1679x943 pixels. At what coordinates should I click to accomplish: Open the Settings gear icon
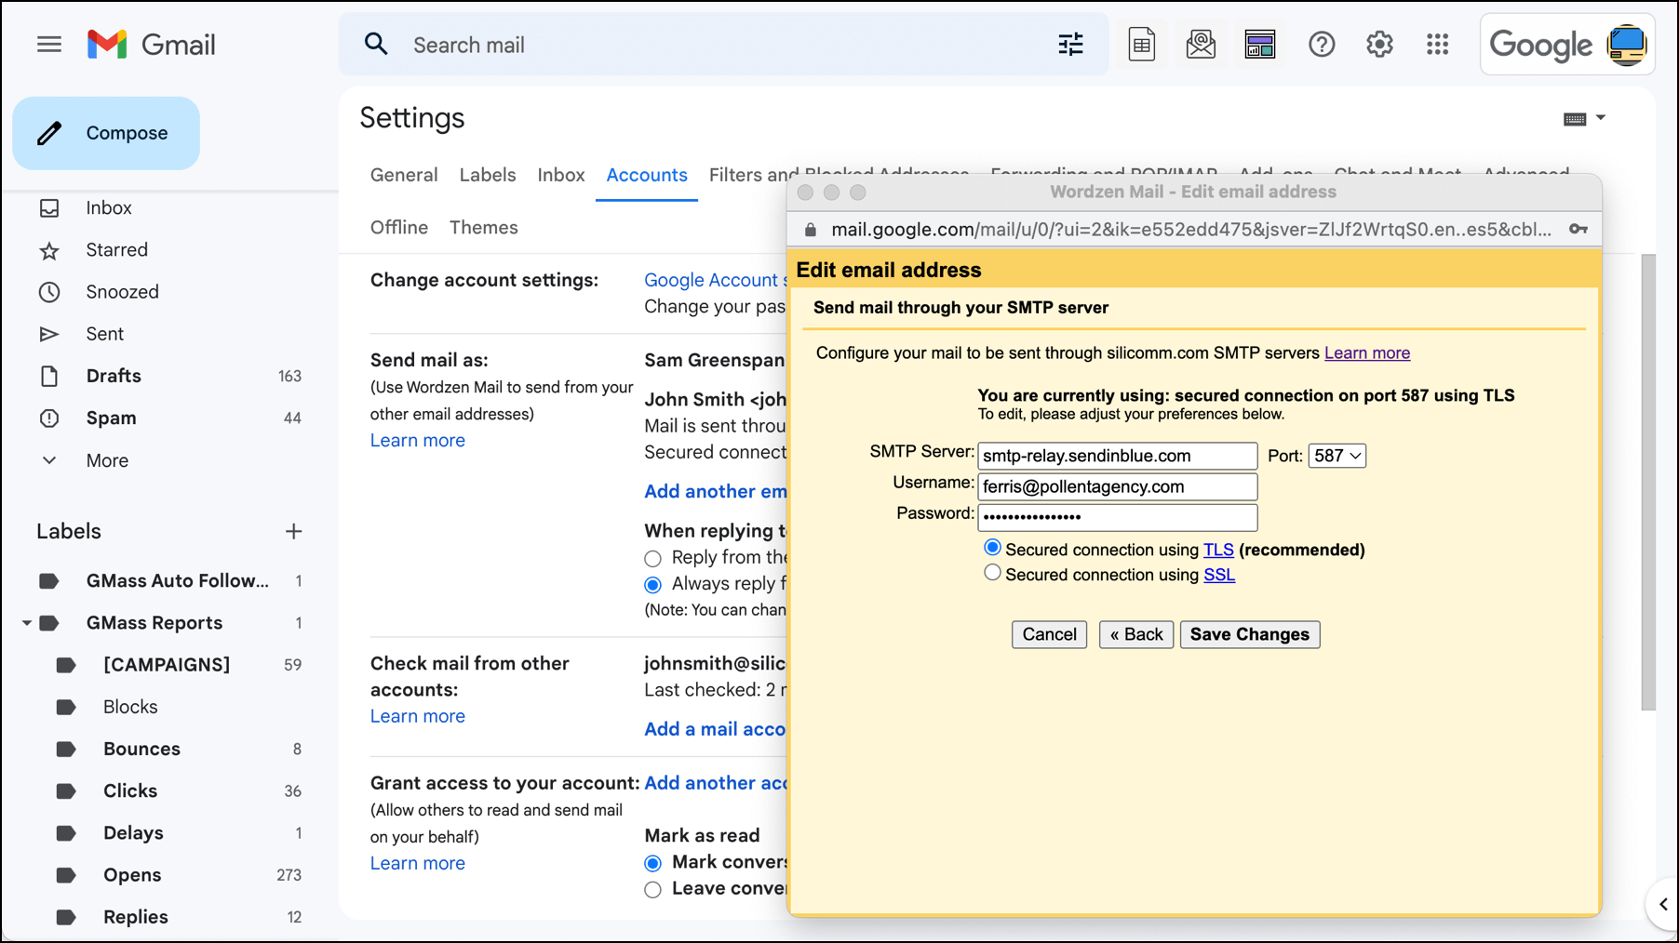(x=1379, y=45)
